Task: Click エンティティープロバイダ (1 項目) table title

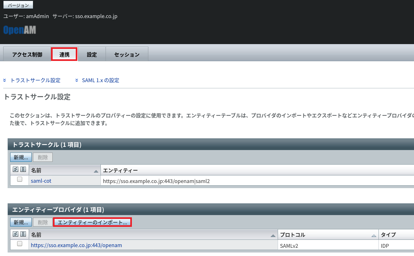Action: 58,209
